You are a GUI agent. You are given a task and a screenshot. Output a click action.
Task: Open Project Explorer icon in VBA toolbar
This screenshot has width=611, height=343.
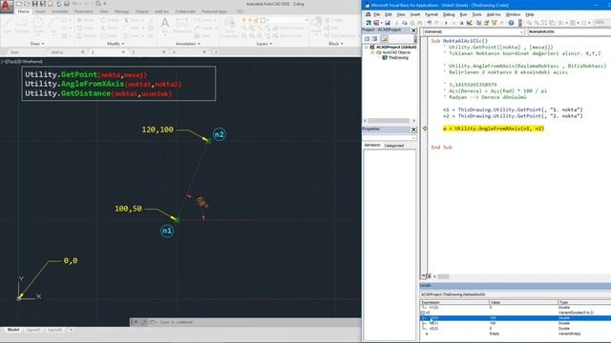pyautogui.click(x=478, y=23)
